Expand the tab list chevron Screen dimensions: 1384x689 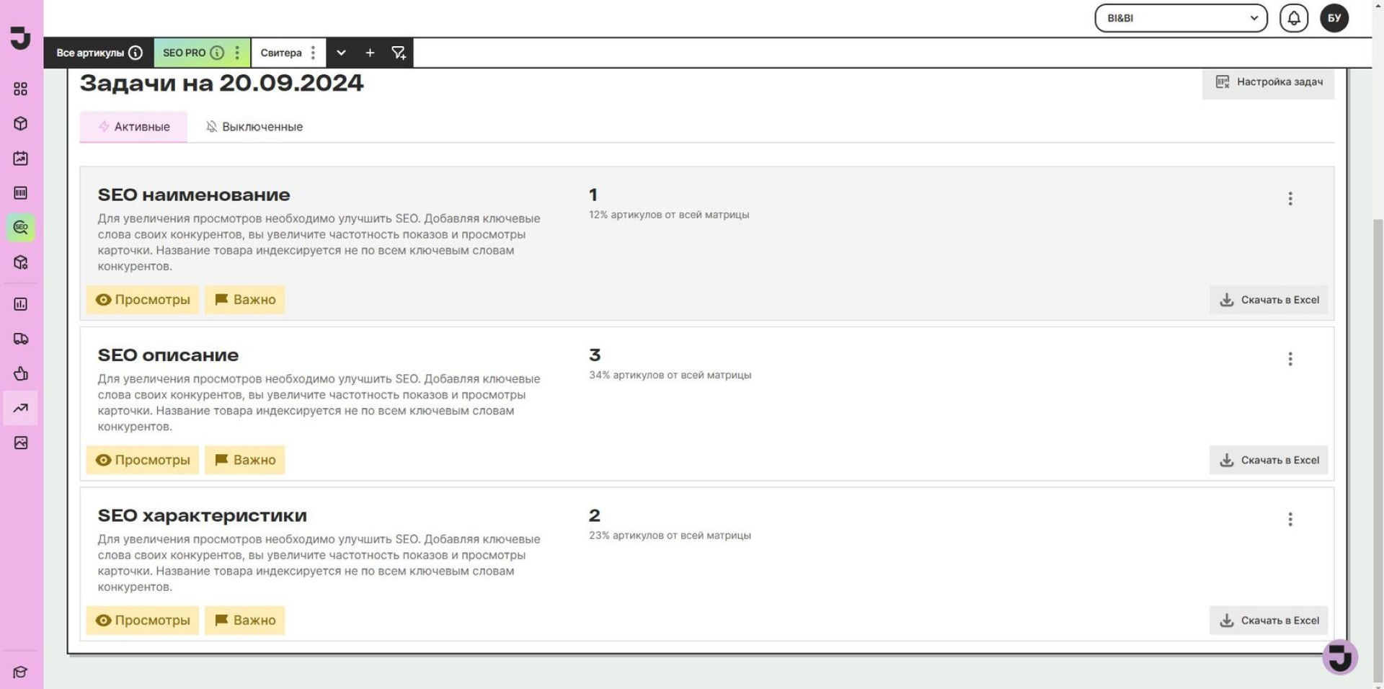click(341, 53)
